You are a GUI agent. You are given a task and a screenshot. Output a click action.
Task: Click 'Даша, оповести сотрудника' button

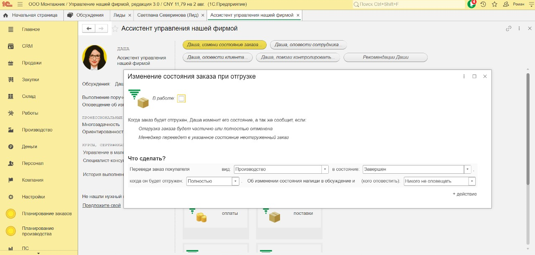pyautogui.click(x=309, y=45)
